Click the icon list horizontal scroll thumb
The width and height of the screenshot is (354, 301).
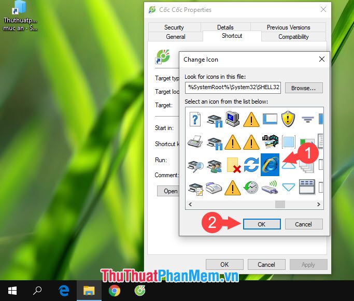(x=280, y=205)
